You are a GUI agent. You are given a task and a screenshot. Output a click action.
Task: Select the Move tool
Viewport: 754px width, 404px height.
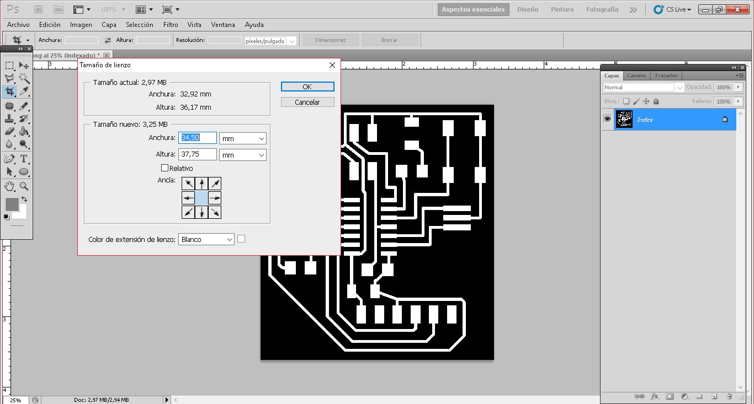pos(24,66)
